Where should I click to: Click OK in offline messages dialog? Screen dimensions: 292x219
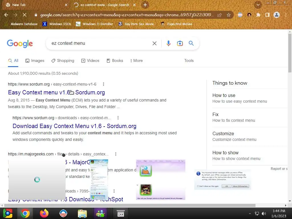(226, 186)
